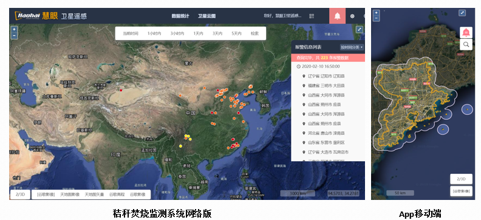
Task: Select the 1小时内 time filter
Action: (x=154, y=33)
